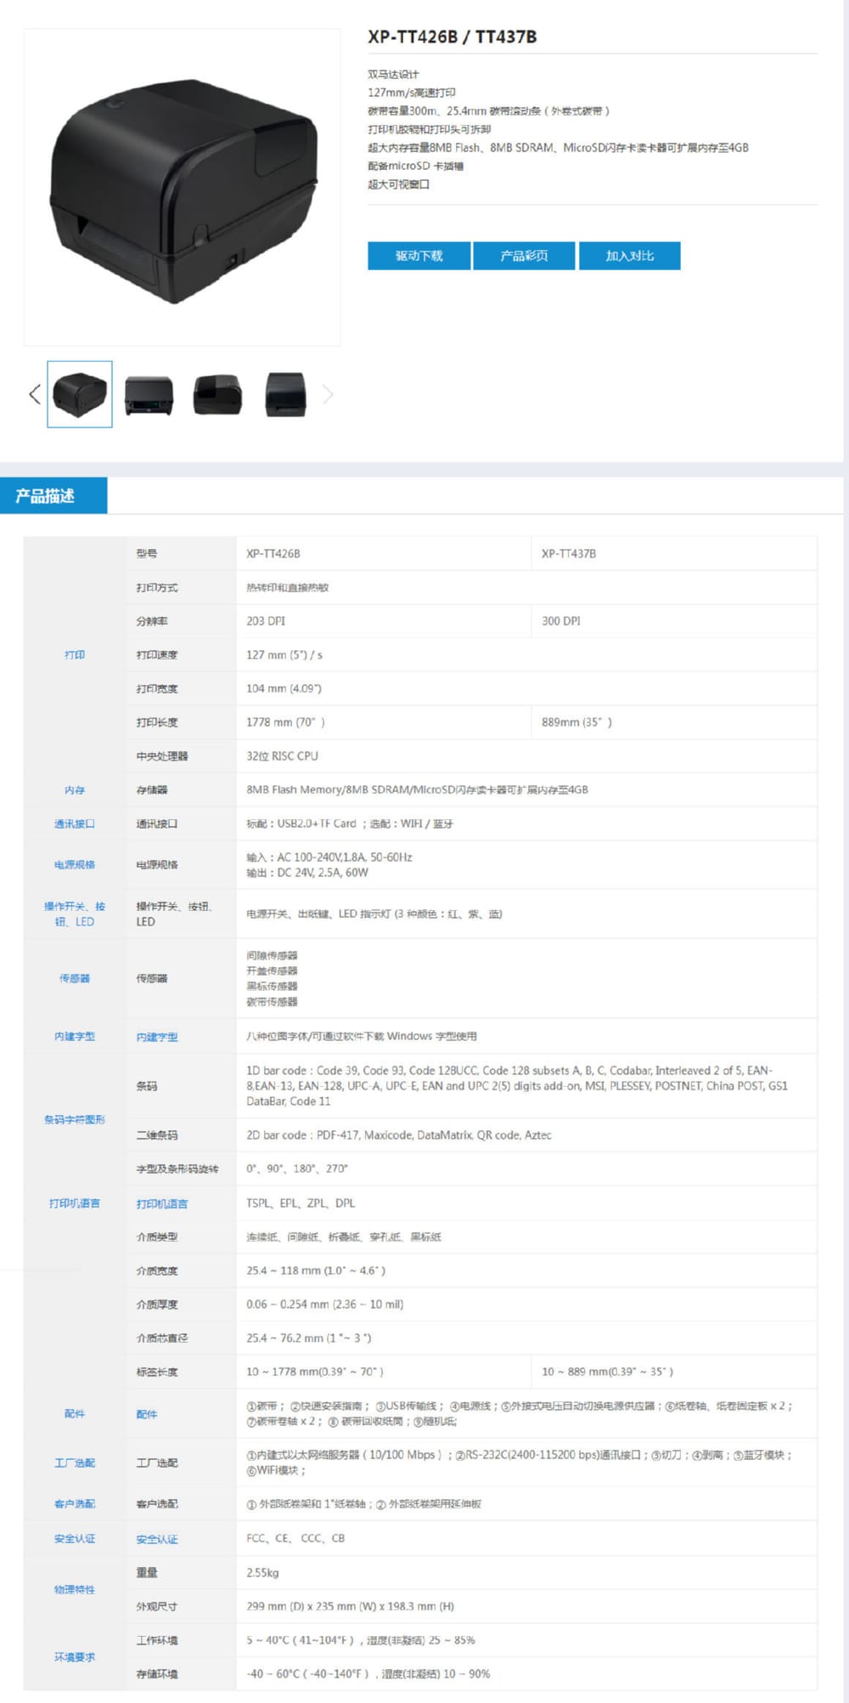Click the XP-TT437B model cell
Viewport: 849px width, 1703px height.
click(569, 553)
